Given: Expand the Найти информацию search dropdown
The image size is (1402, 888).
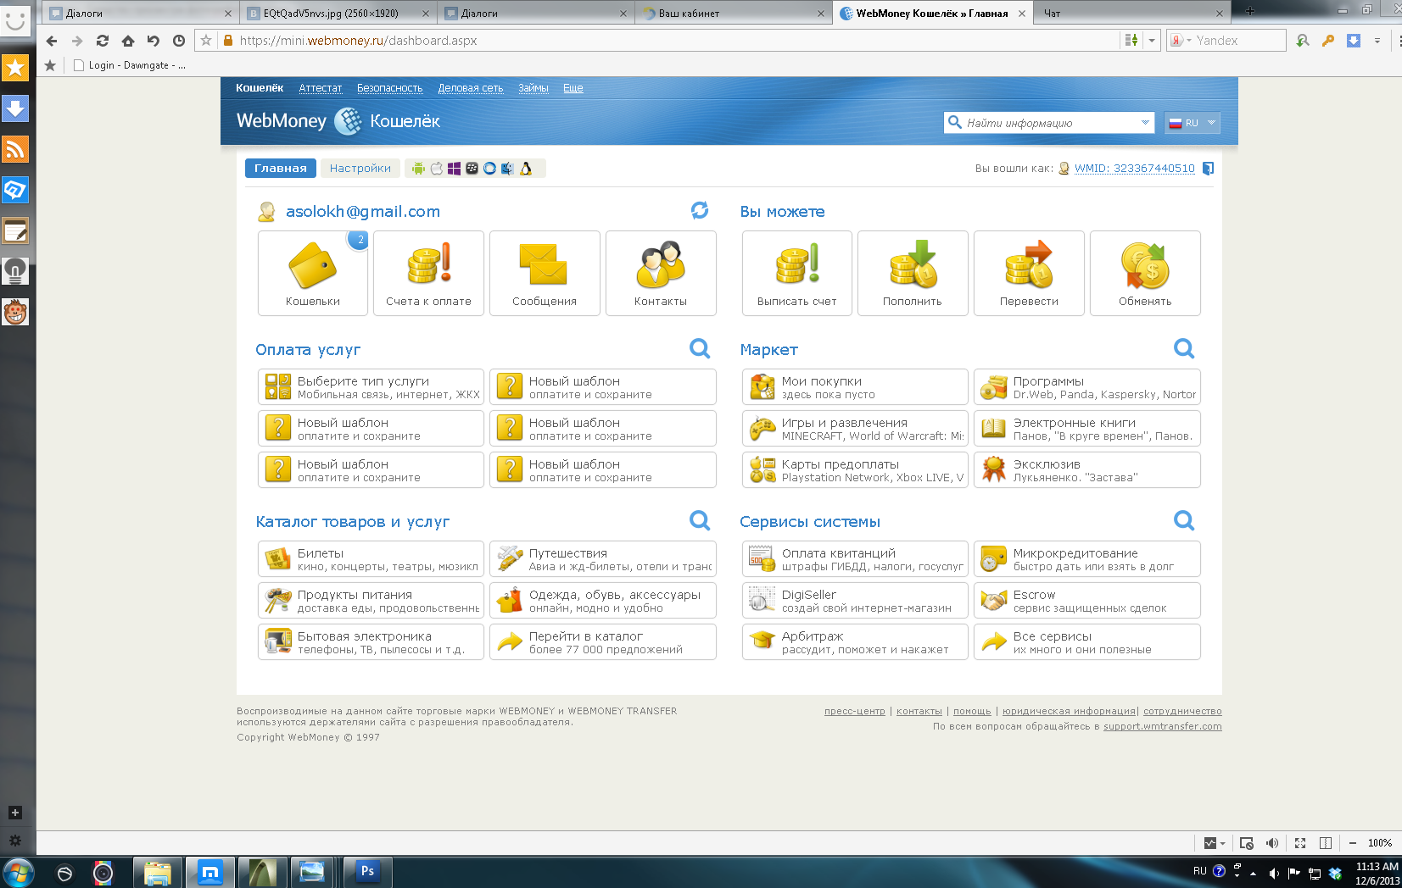Looking at the screenshot, I should click(x=1145, y=123).
